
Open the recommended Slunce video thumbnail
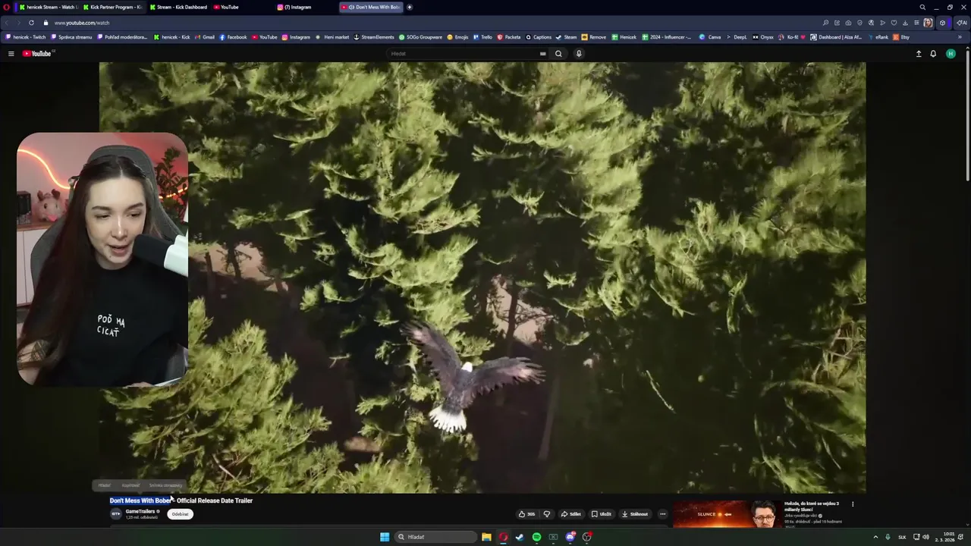click(x=727, y=513)
